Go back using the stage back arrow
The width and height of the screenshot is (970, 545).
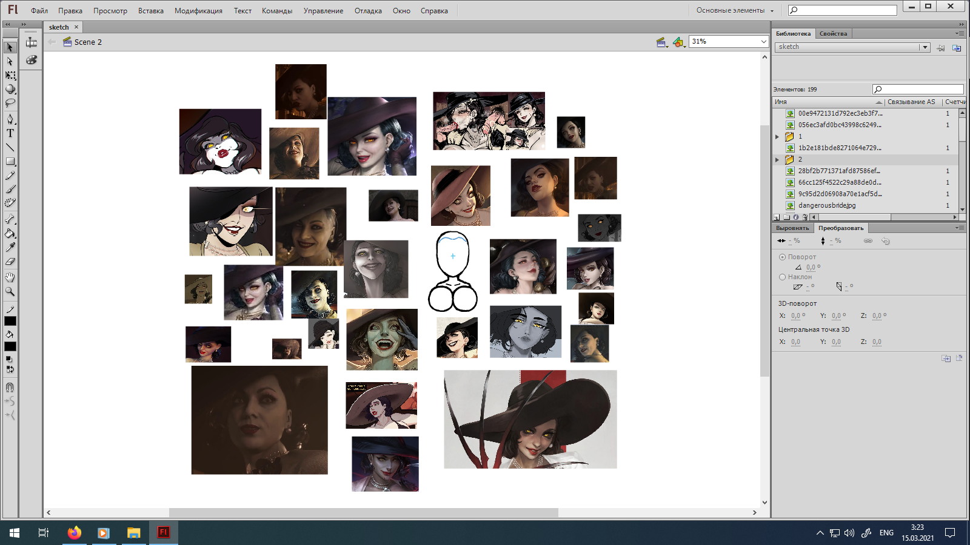click(x=52, y=42)
